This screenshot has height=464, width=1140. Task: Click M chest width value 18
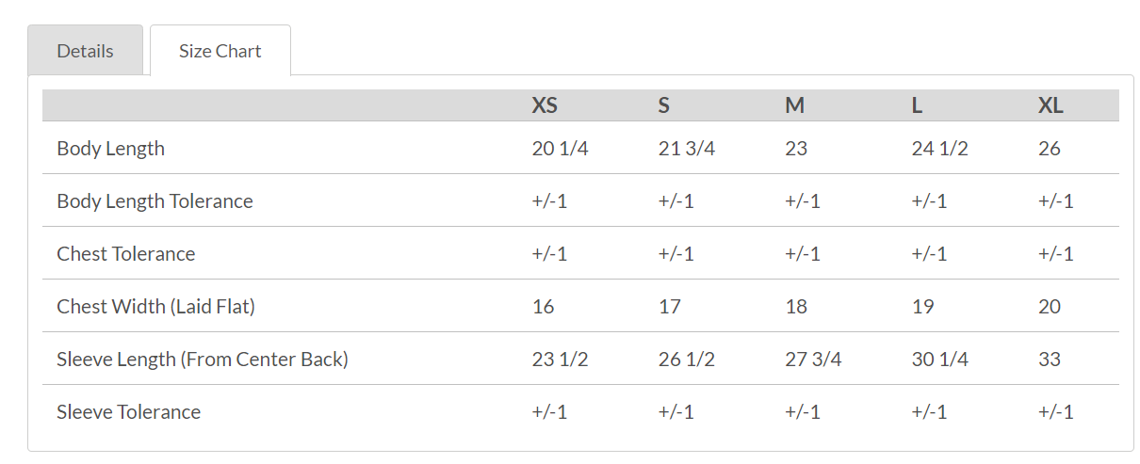[796, 306]
